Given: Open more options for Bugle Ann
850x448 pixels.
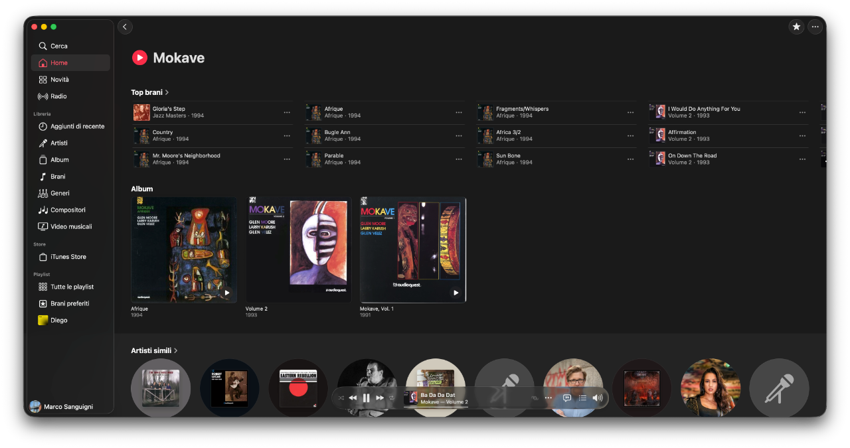Looking at the screenshot, I should tap(459, 135).
